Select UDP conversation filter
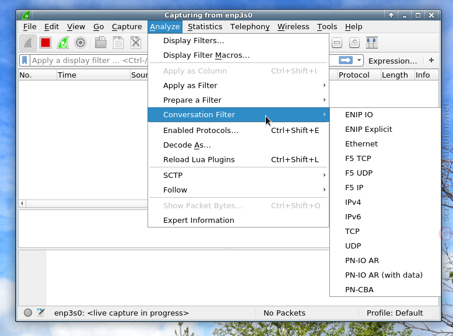Image resolution: width=453 pixels, height=336 pixels. (385, 246)
